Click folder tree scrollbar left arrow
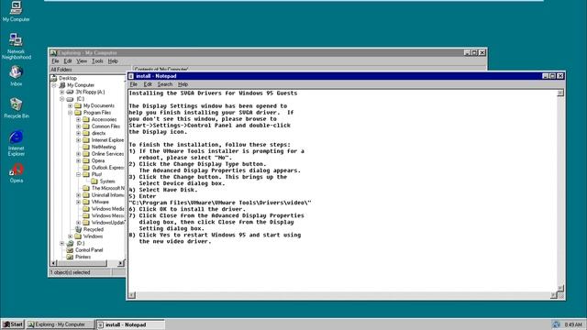The height and width of the screenshot is (330, 587). pos(53,263)
